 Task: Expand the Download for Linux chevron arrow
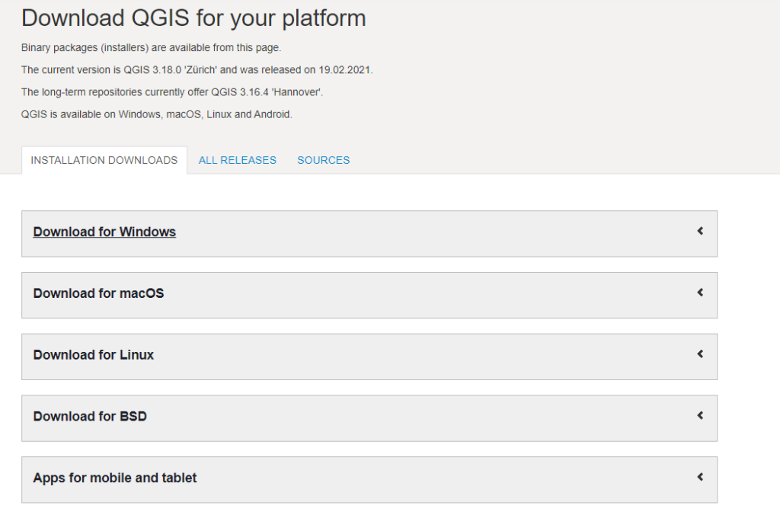pyautogui.click(x=699, y=354)
